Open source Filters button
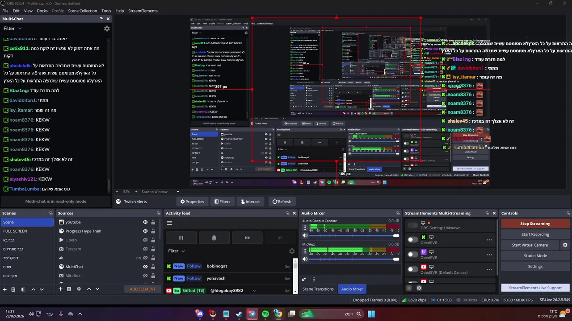 222,202
